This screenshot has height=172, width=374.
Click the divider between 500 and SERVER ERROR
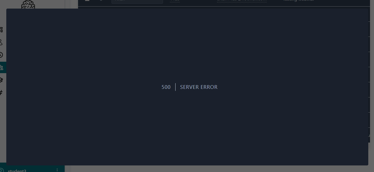(175, 87)
